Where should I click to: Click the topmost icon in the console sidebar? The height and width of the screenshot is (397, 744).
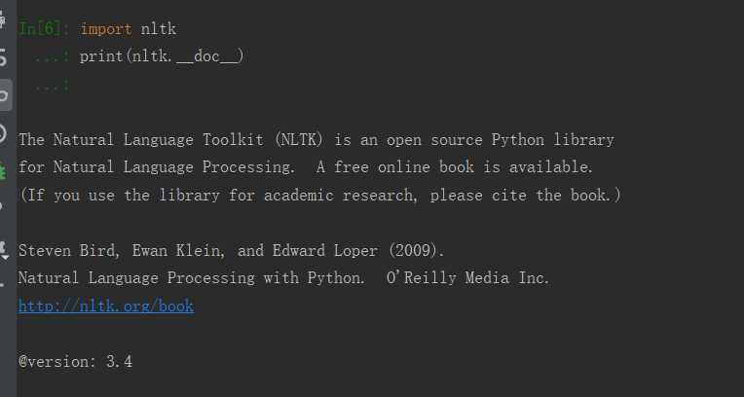tap(3, 20)
